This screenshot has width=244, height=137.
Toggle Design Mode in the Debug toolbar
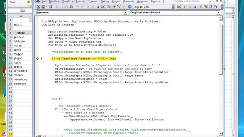pyautogui.click(x=179, y=7)
